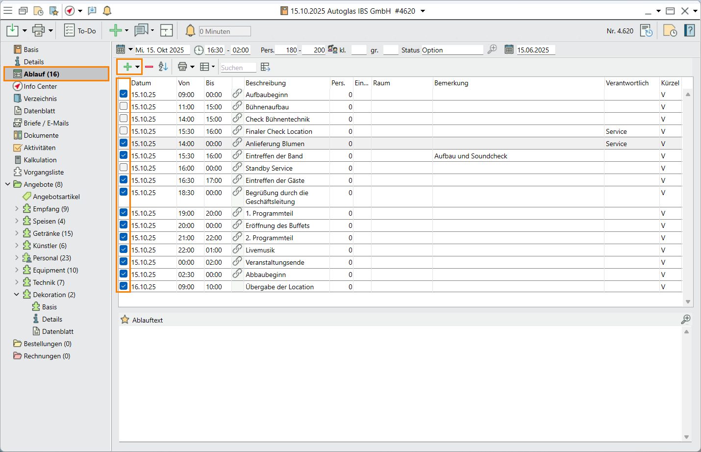Enable the Standby Service row checkbox
This screenshot has width=701, height=452.
pyautogui.click(x=124, y=168)
